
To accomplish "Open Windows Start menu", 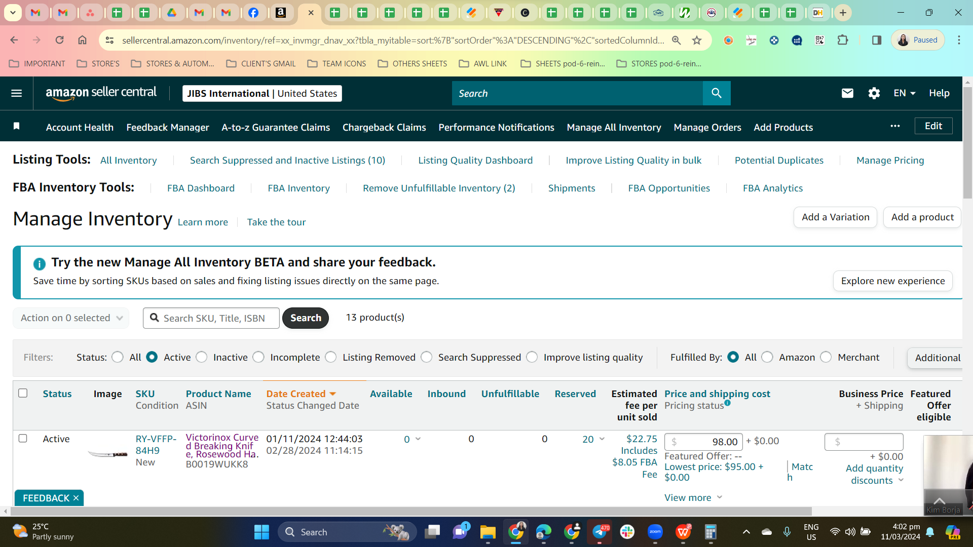I will pyautogui.click(x=261, y=532).
